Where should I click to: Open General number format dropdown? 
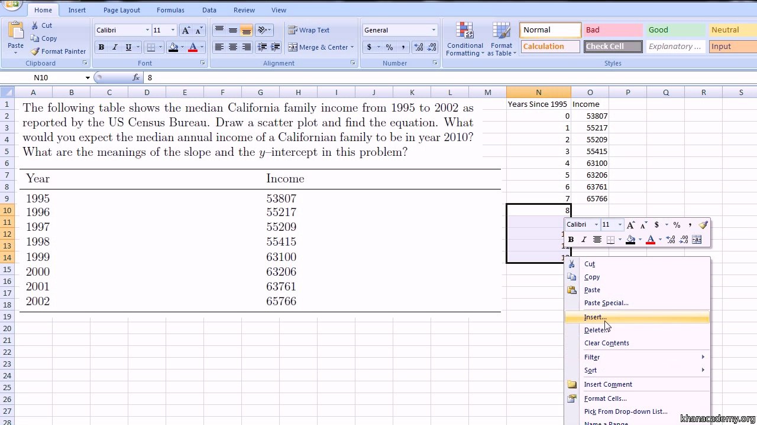pyautogui.click(x=434, y=30)
